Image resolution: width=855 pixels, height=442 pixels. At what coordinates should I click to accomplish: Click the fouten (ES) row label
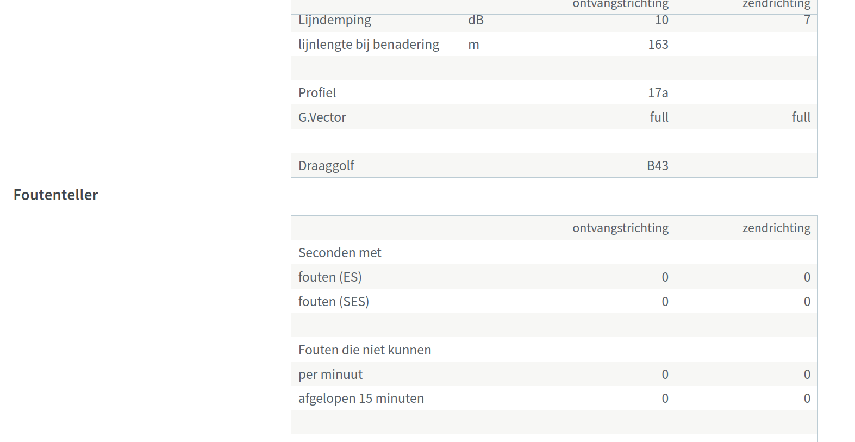coord(330,277)
